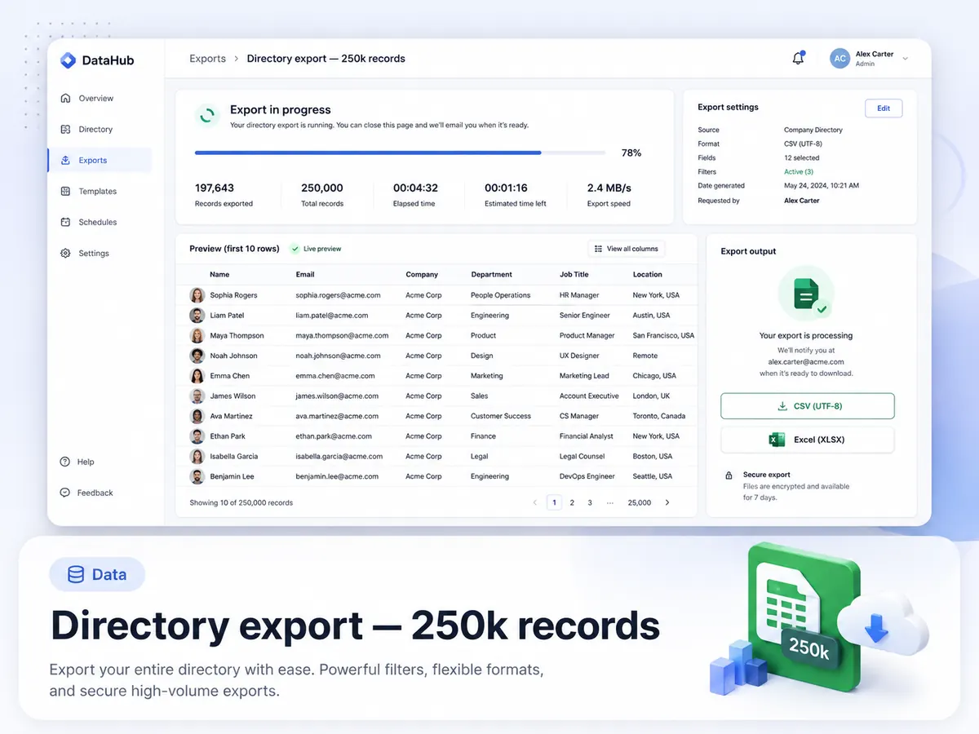Open the Schedules menu item
Viewport: 979px width, 734px height.
pos(100,223)
